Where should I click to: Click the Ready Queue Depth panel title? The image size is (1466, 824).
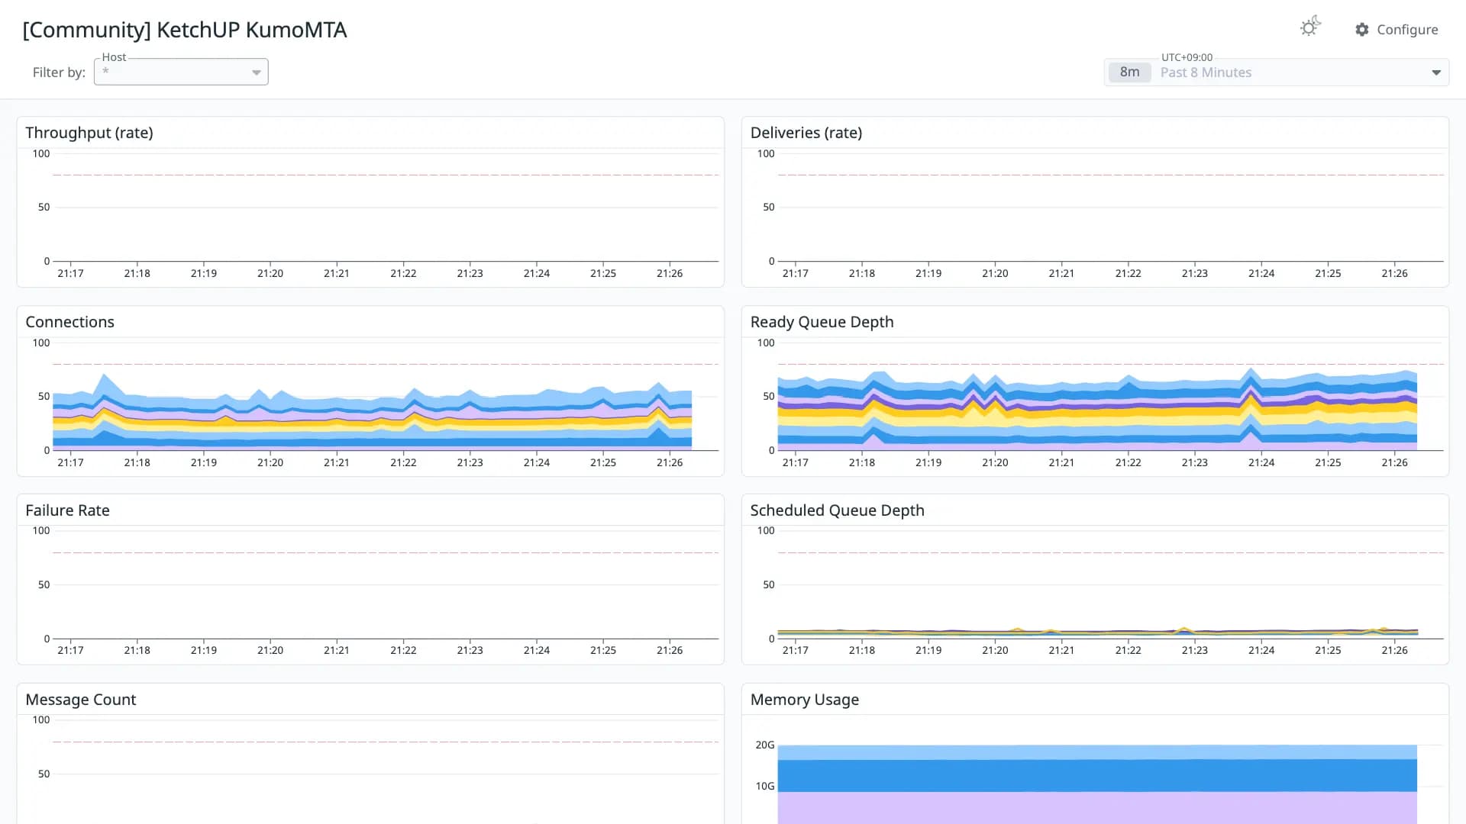[822, 322]
